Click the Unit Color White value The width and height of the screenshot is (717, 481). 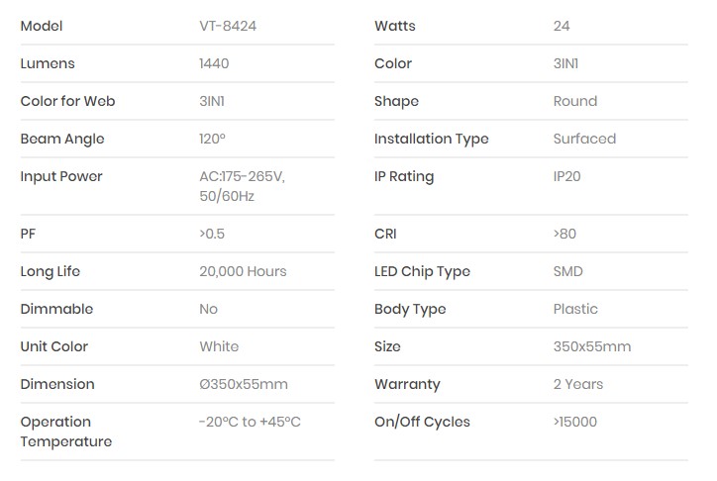click(x=219, y=346)
